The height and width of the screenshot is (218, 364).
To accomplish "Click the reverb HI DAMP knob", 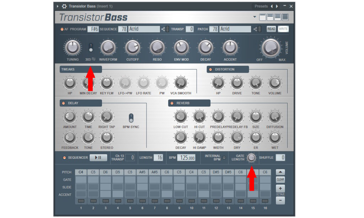I will [x=199, y=137].
